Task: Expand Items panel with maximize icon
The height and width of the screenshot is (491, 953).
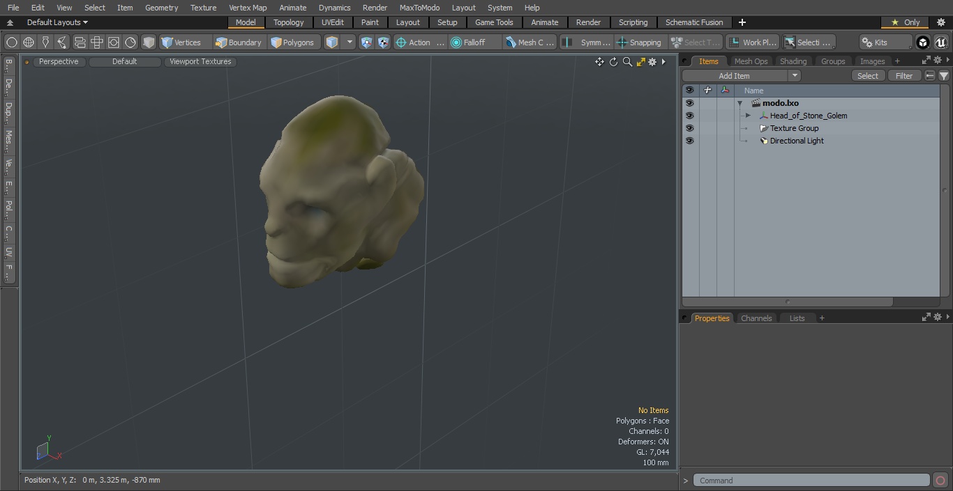Action: [926, 61]
